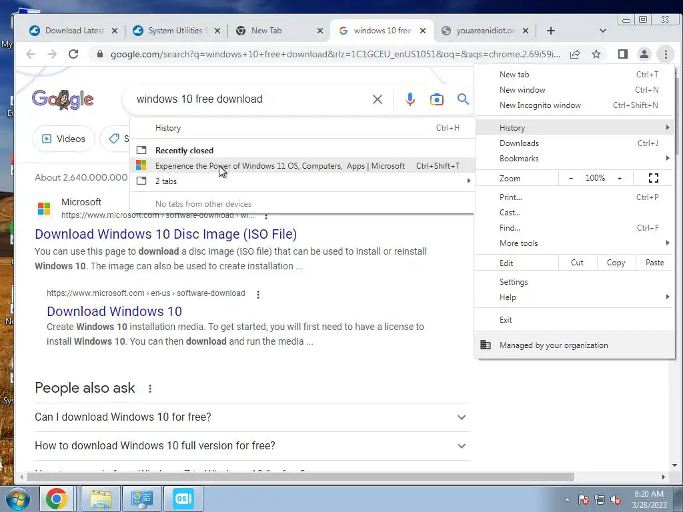Choose Find... from the menu

pos(574,228)
